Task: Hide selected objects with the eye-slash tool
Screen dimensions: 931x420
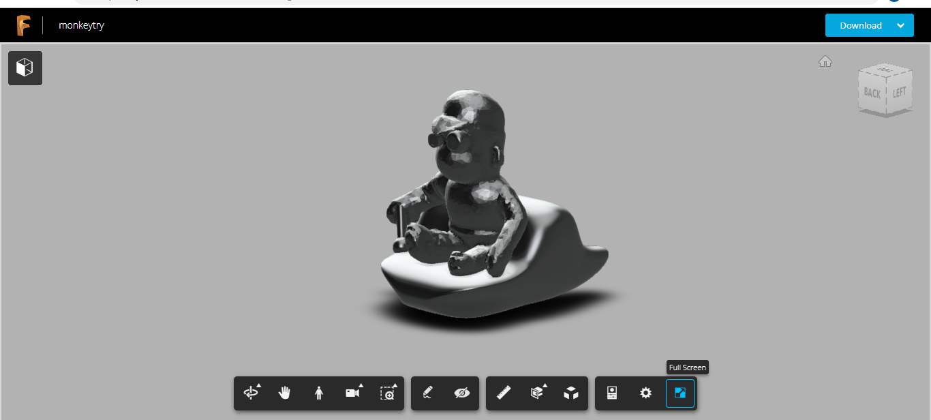Action: click(x=461, y=393)
